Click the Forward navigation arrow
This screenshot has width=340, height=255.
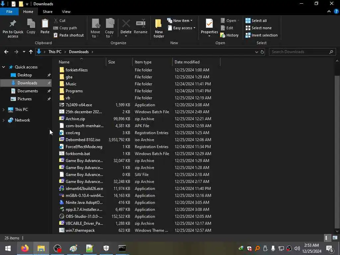[16, 52]
